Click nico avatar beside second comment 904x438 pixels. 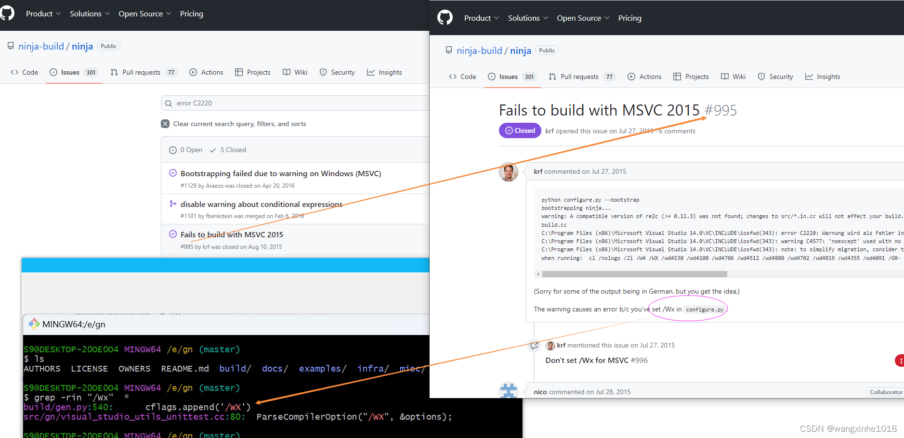tap(509, 391)
